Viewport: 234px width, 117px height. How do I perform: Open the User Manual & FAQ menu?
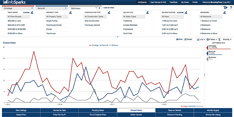tap(158, 2)
